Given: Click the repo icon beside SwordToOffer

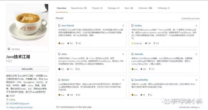Looking at the screenshot, I should (132, 80).
